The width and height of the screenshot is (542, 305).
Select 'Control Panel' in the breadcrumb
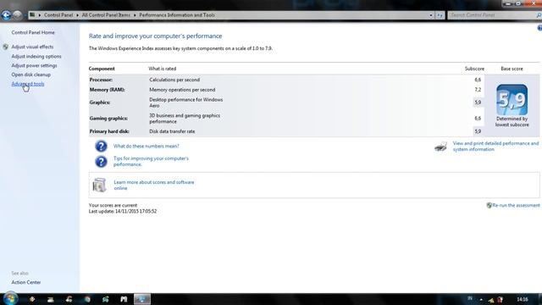(x=58, y=15)
